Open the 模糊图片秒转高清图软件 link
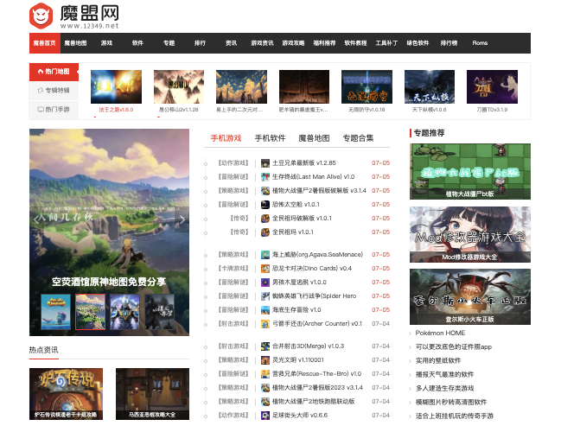Image resolution: width=561 pixels, height=432 pixels. 451,403
